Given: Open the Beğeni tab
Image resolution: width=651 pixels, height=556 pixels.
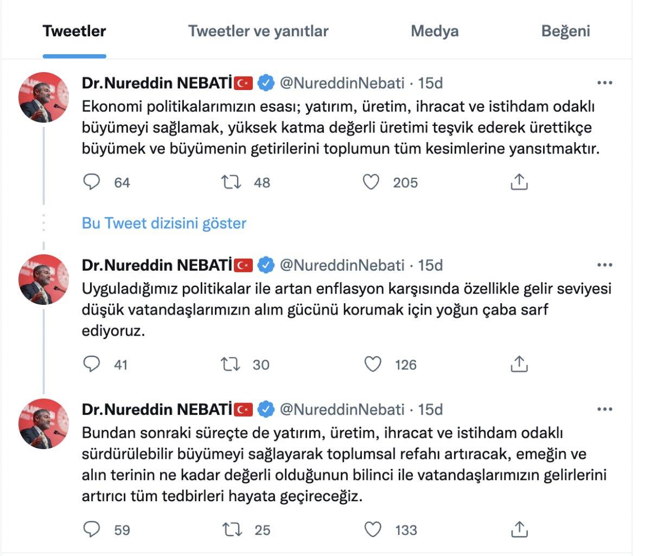Looking at the screenshot, I should coord(566,31).
